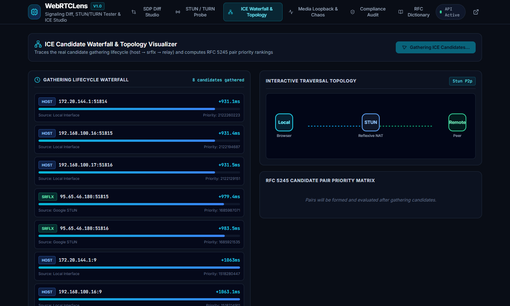The width and height of the screenshot is (510, 306).
Task: Click the Stun P2p badge
Action: point(462,81)
